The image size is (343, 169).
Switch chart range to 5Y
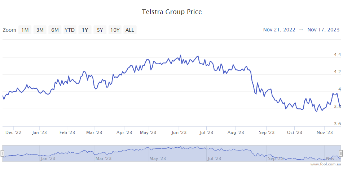click(x=100, y=30)
